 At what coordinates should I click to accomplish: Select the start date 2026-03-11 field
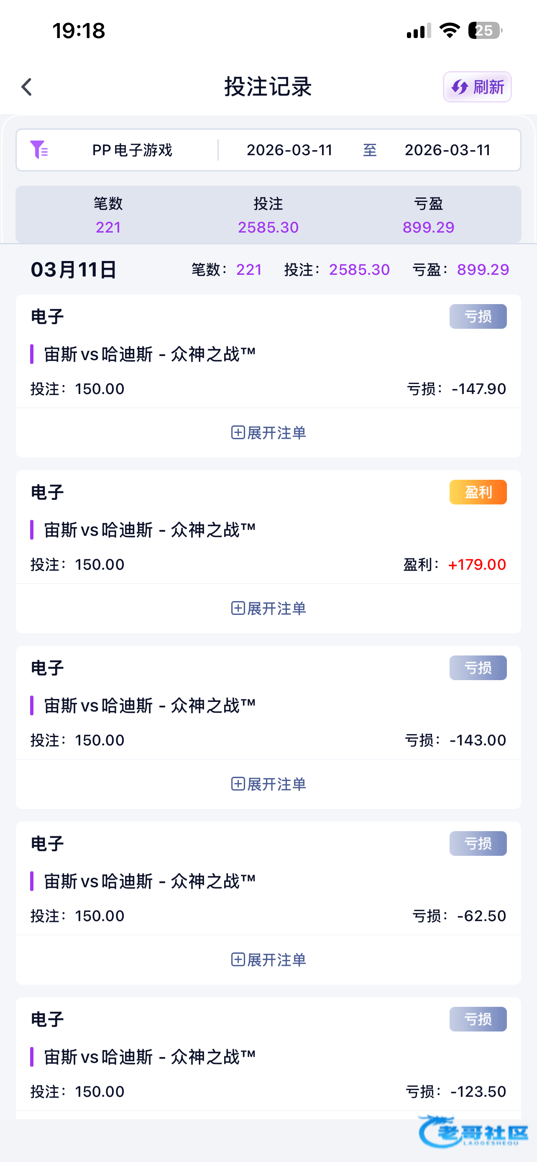[289, 150]
